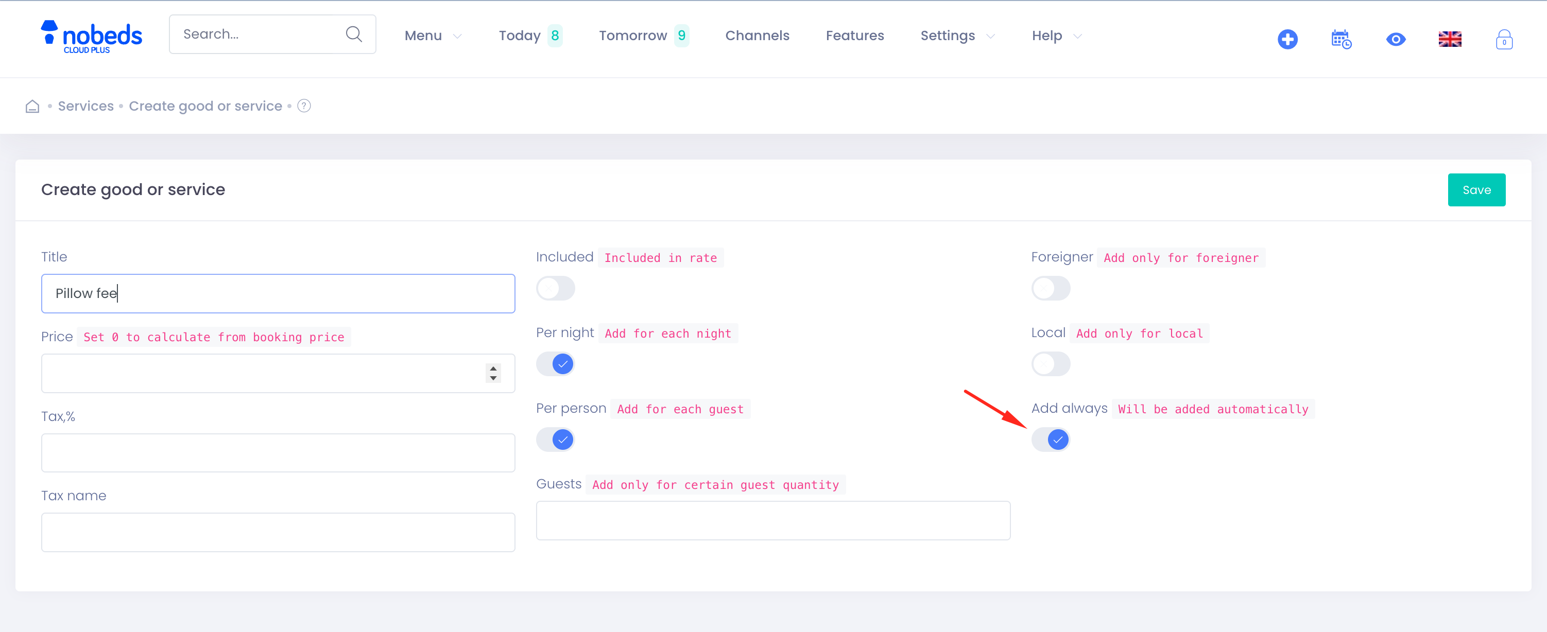Disable the Per night toggle
Screen dimensions: 1547x632
(555, 364)
